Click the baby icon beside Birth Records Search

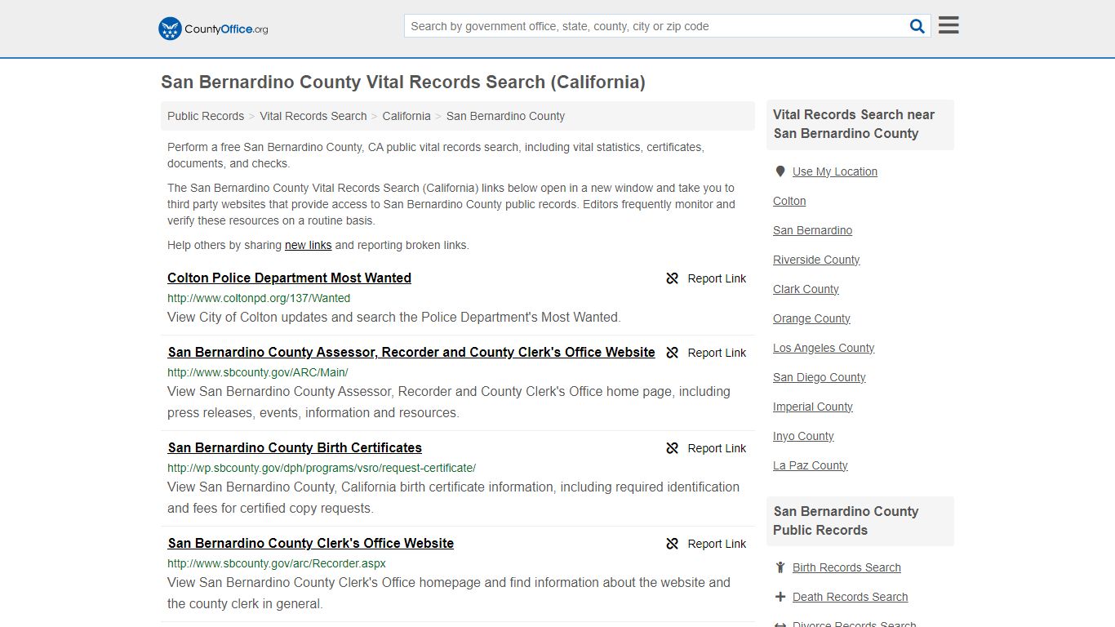pyautogui.click(x=780, y=567)
